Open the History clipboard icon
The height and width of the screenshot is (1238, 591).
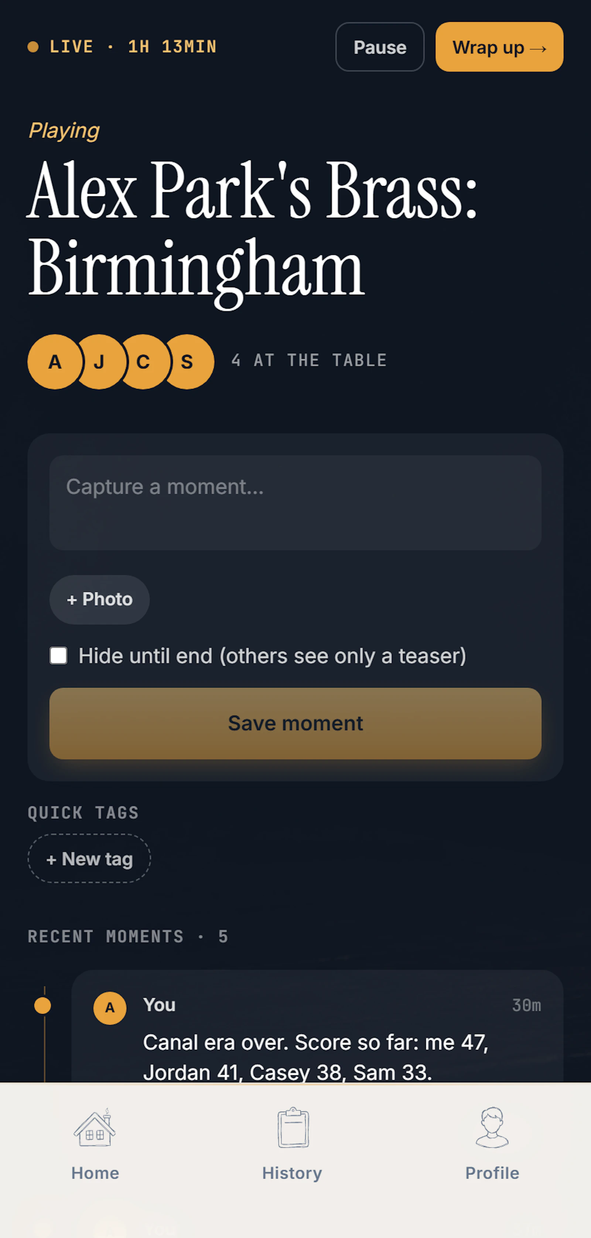293,1127
